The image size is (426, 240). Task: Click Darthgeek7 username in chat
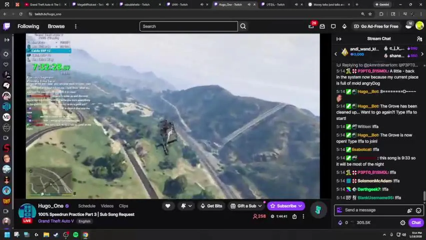369,189
